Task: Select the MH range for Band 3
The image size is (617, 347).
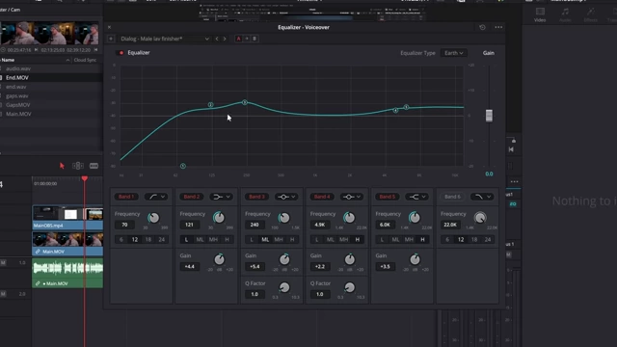Action: tap(279, 240)
